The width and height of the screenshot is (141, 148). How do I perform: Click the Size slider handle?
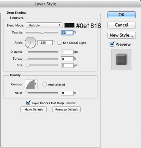pos(28,65)
